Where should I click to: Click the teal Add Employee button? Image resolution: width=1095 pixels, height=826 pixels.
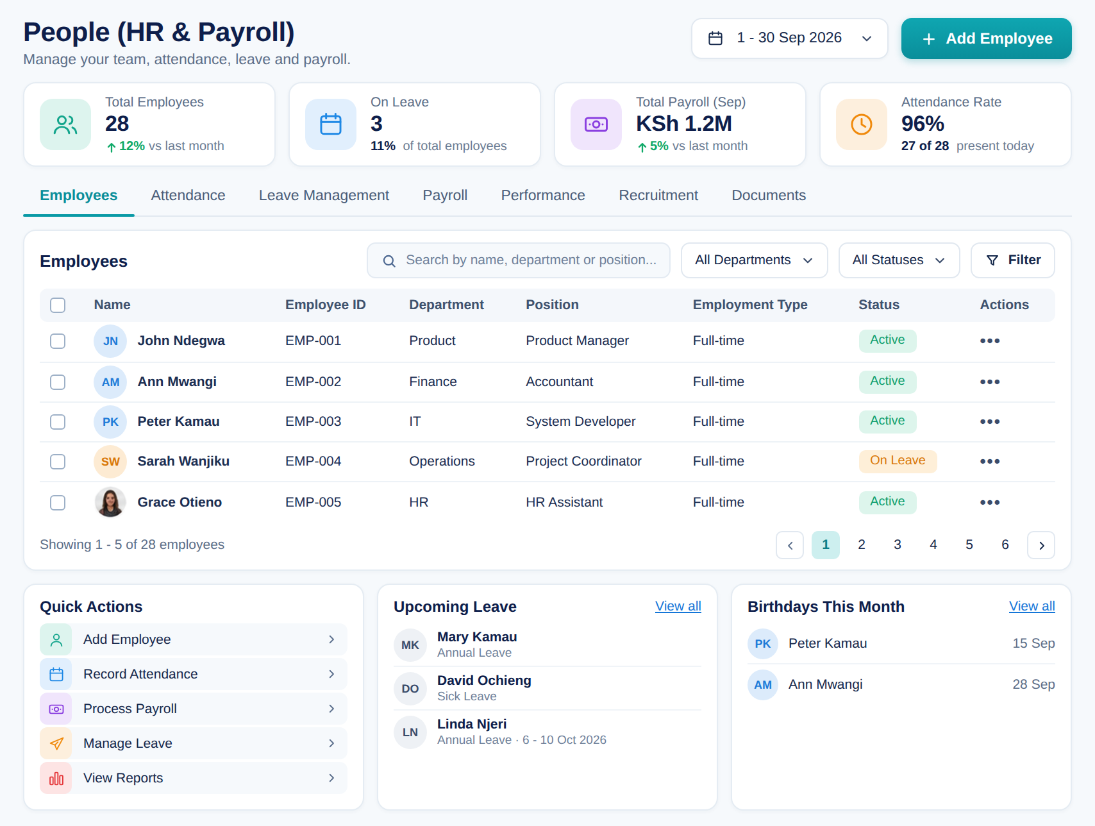click(987, 38)
